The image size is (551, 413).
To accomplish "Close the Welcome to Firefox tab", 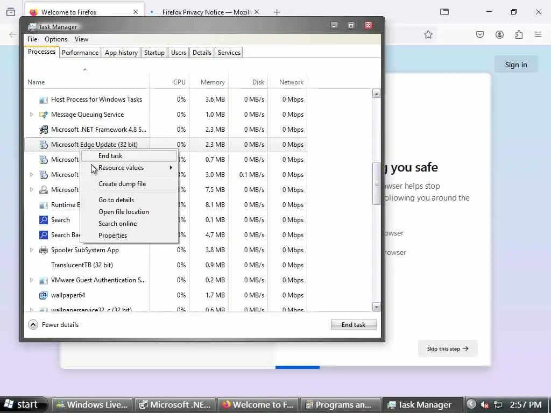I will (136, 12).
